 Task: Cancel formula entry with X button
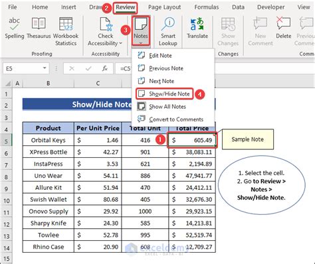coord(72,68)
